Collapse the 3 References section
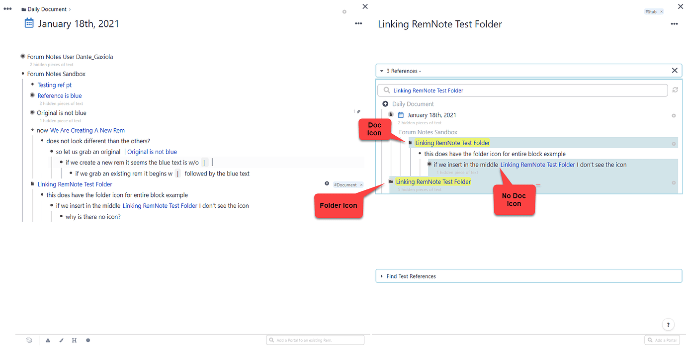The image size is (686, 346). coord(382,71)
